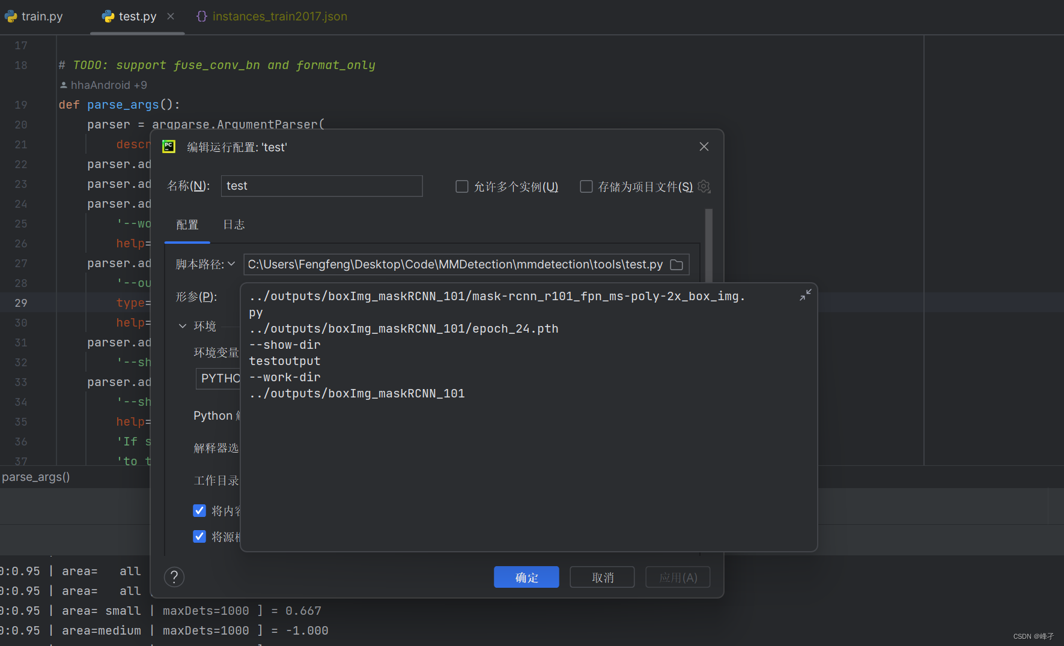Click the author person icon beside hhaAndroid

pos(64,85)
